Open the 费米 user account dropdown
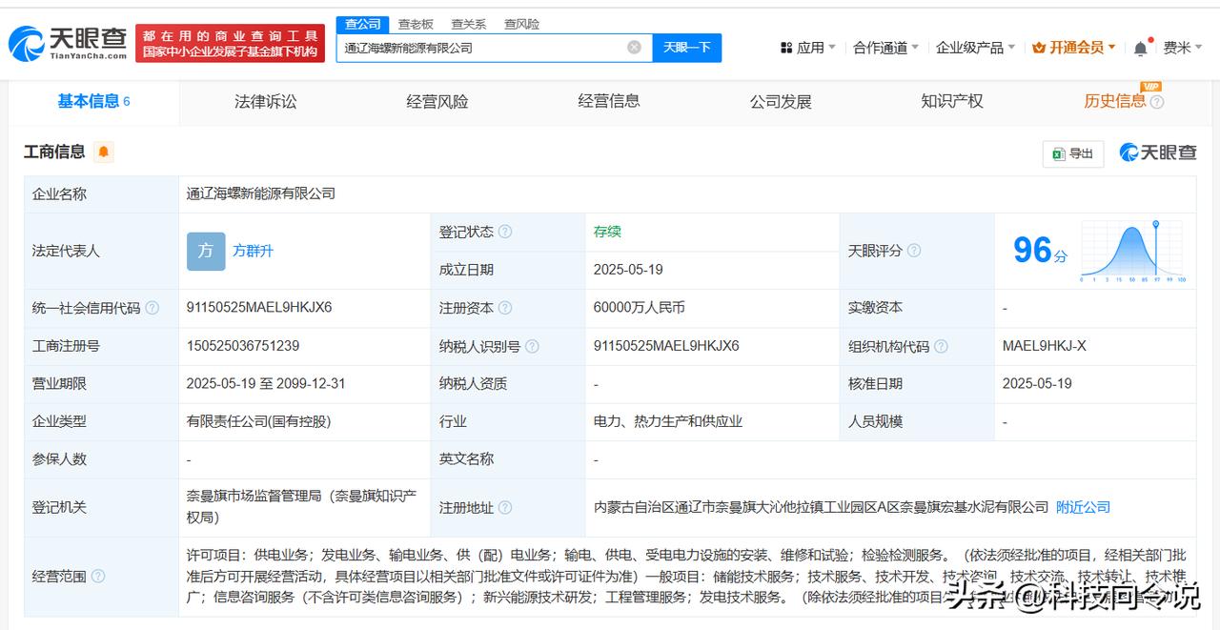Image resolution: width=1220 pixels, height=630 pixels. click(x=1182, y=48)
